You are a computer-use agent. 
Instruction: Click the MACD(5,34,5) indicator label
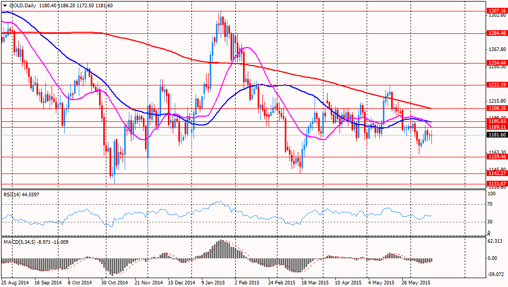[36, 242]
